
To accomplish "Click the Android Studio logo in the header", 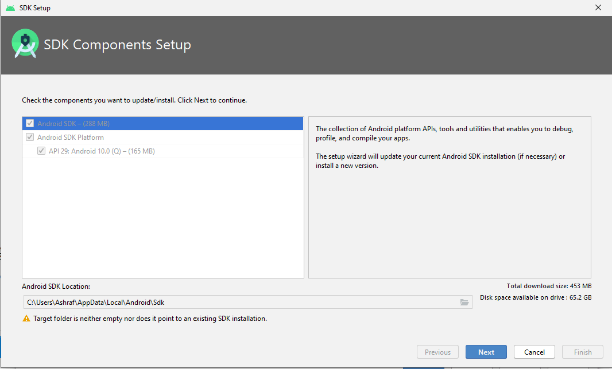I will 25,44.
